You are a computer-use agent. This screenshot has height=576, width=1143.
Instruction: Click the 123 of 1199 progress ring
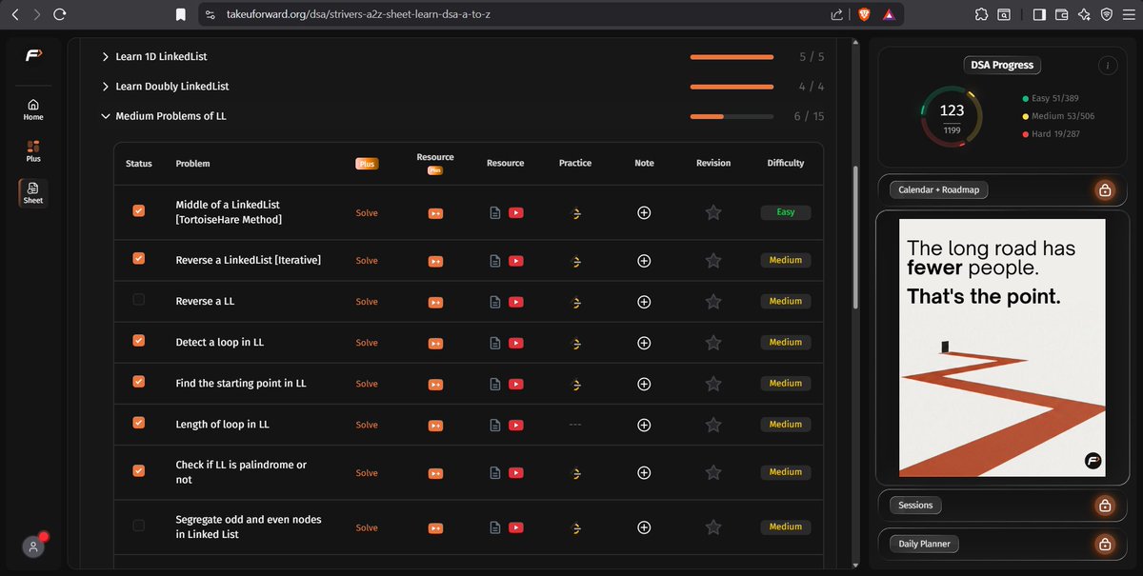tap(952, 118)
